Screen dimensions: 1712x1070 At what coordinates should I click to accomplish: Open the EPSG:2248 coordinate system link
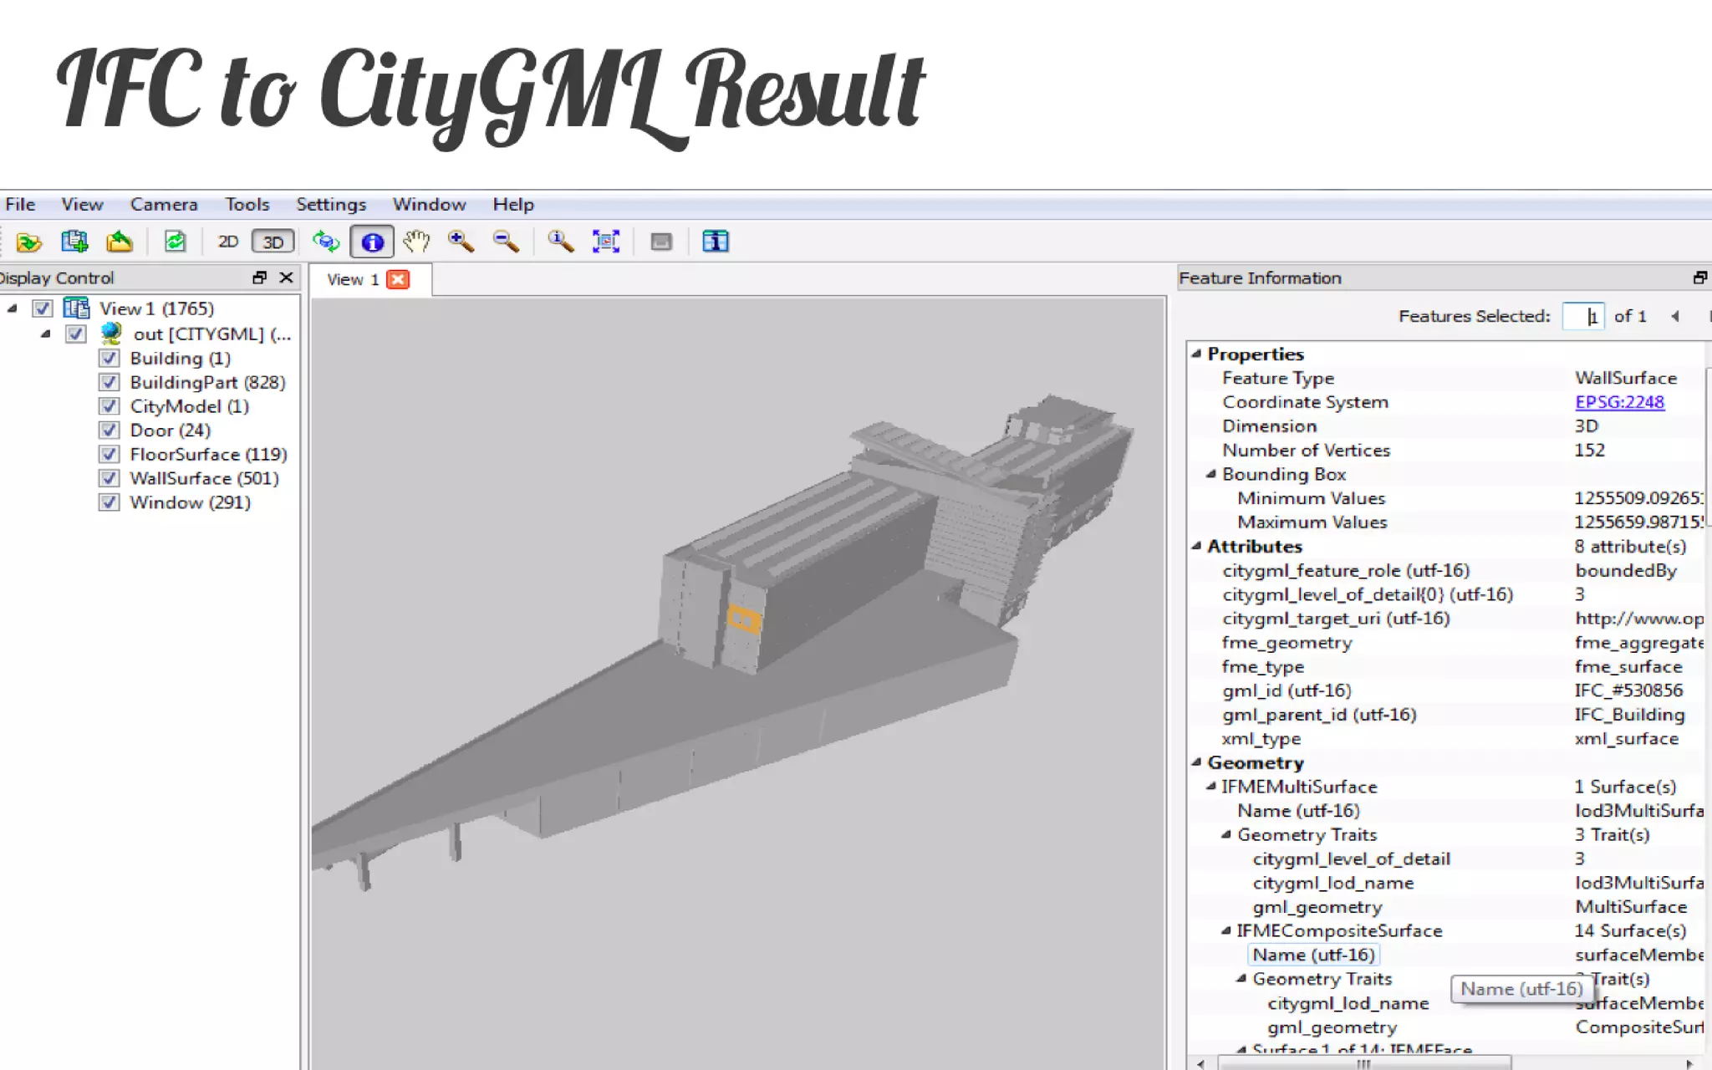coord(1620,402)
